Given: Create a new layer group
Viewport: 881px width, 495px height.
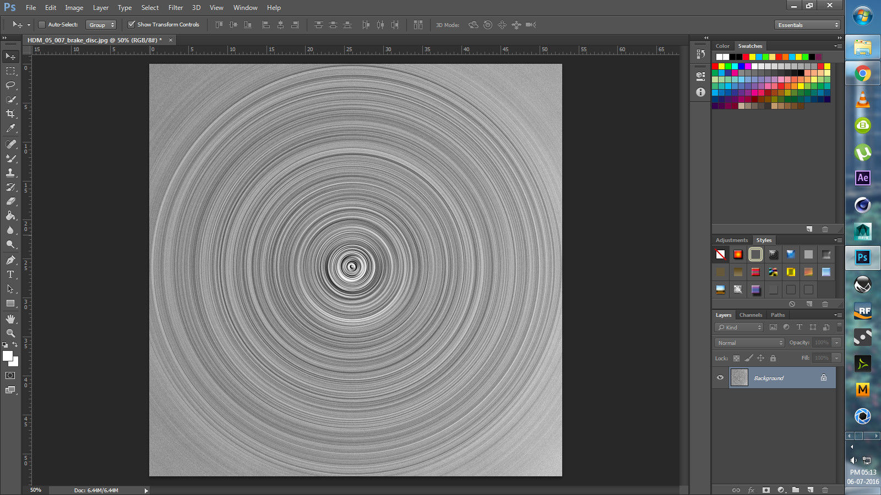Looking at the screenshot, I should [796, 490].
